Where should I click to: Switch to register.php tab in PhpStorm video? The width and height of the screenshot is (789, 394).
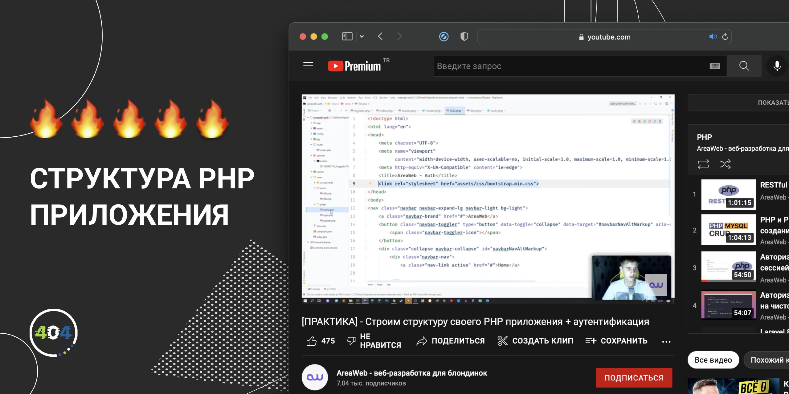tap(361, 111)
